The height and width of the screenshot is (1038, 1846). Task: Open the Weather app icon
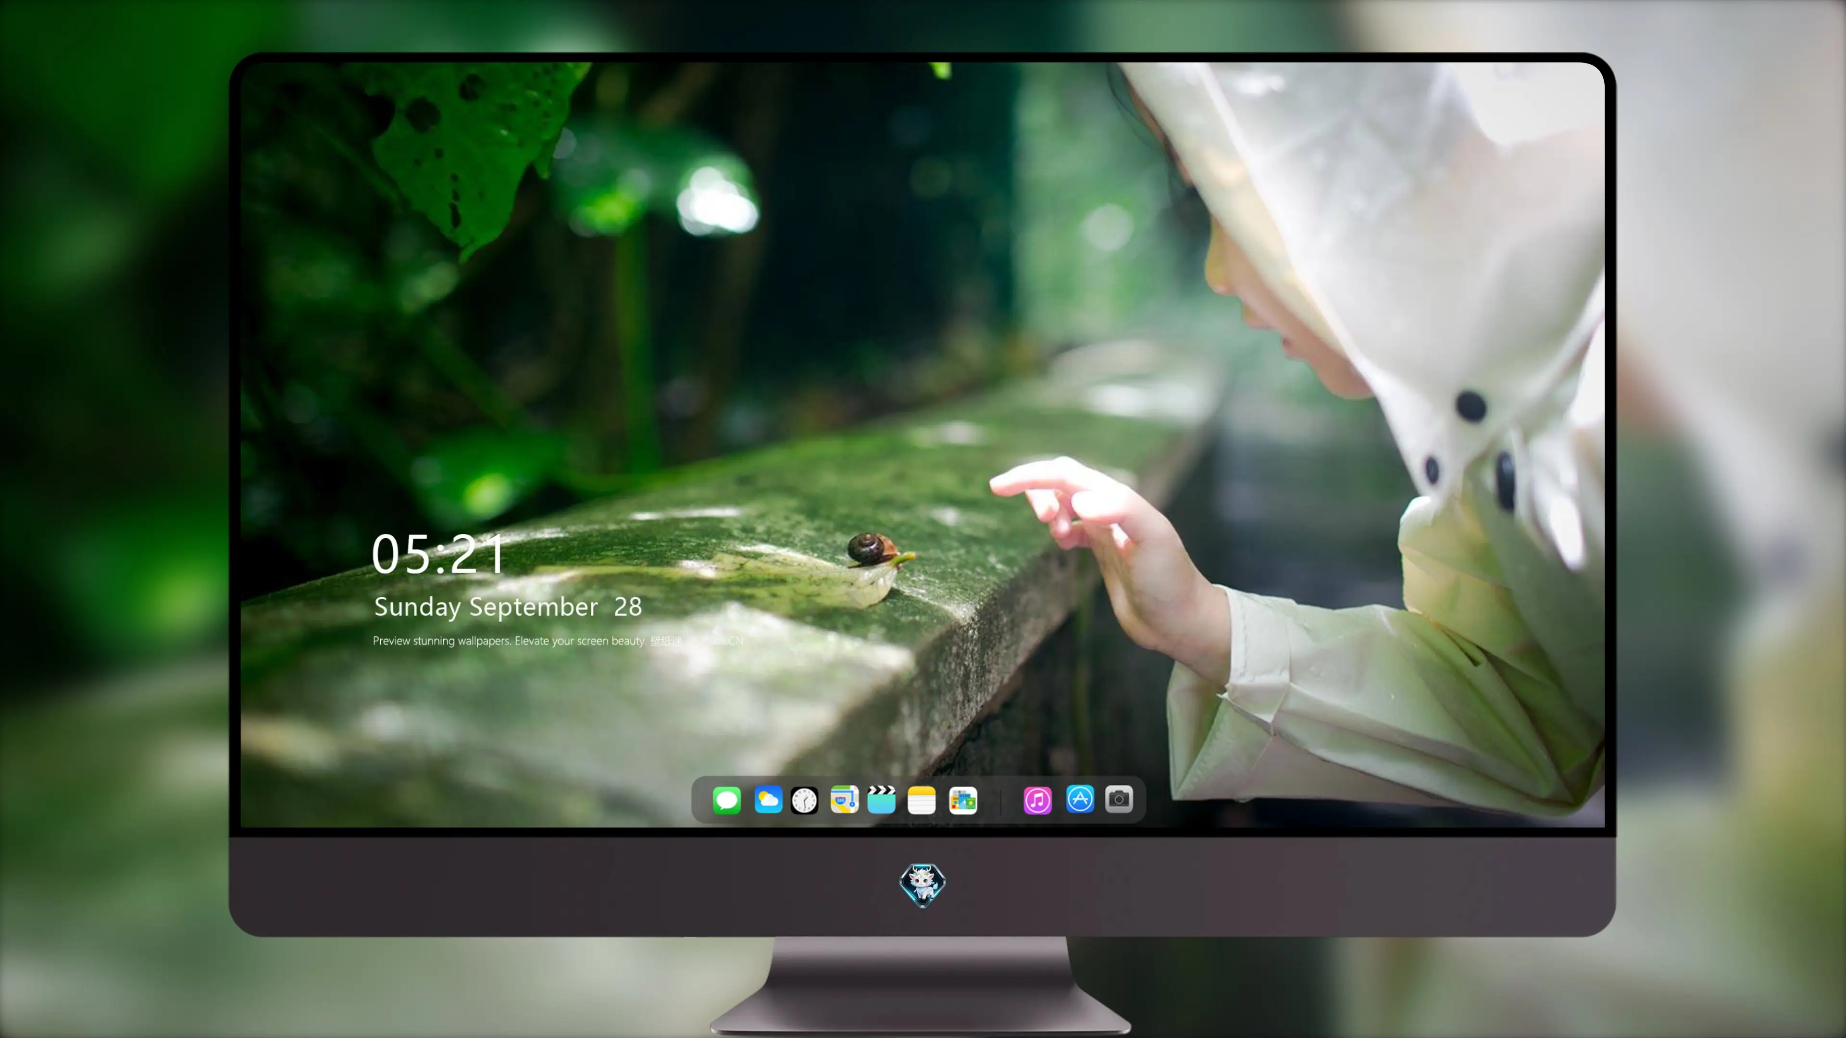click(768, 800)
